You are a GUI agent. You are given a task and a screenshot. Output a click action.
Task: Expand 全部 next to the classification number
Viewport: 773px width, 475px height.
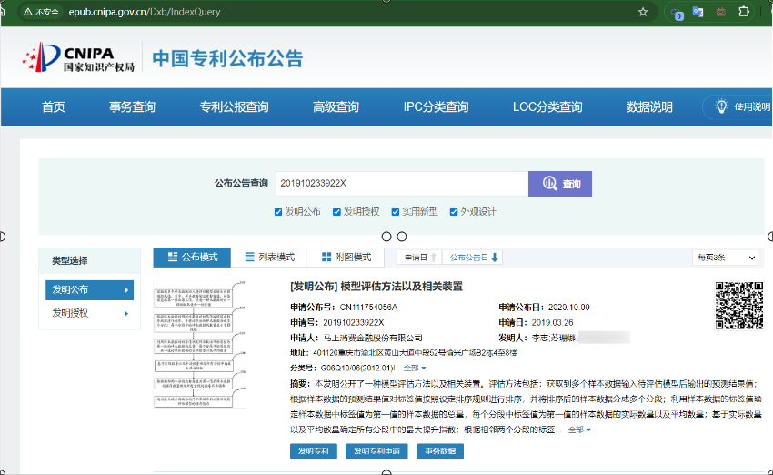pos(414,368)
